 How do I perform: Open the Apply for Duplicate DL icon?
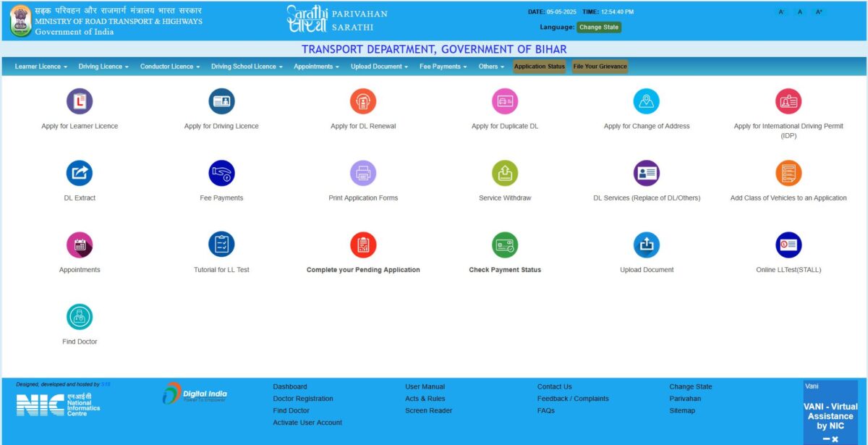click(505, 101)
